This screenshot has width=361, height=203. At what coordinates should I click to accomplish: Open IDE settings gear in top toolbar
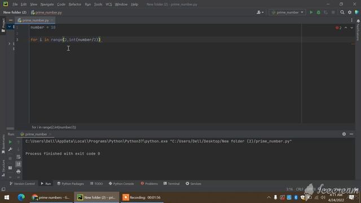click(350, 12)
